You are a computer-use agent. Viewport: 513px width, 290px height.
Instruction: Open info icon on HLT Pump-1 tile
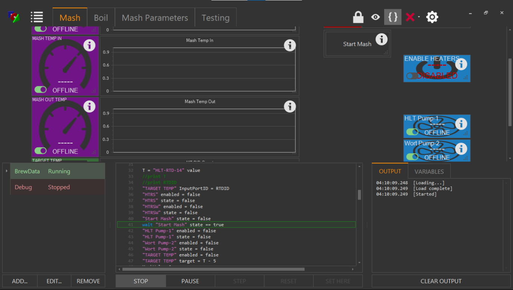click(x=461, y=124)
